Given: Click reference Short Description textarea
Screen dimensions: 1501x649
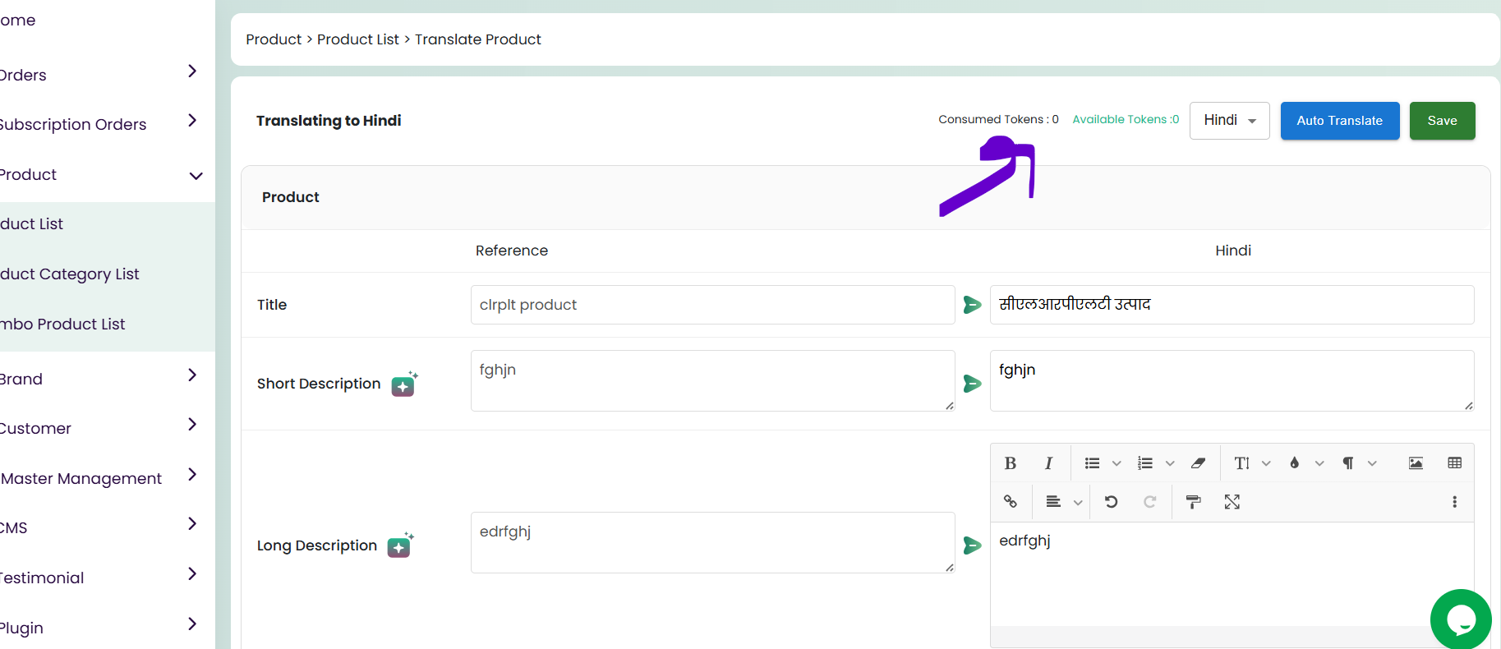Looking at the screenshot, I should (x=713, y=381).
